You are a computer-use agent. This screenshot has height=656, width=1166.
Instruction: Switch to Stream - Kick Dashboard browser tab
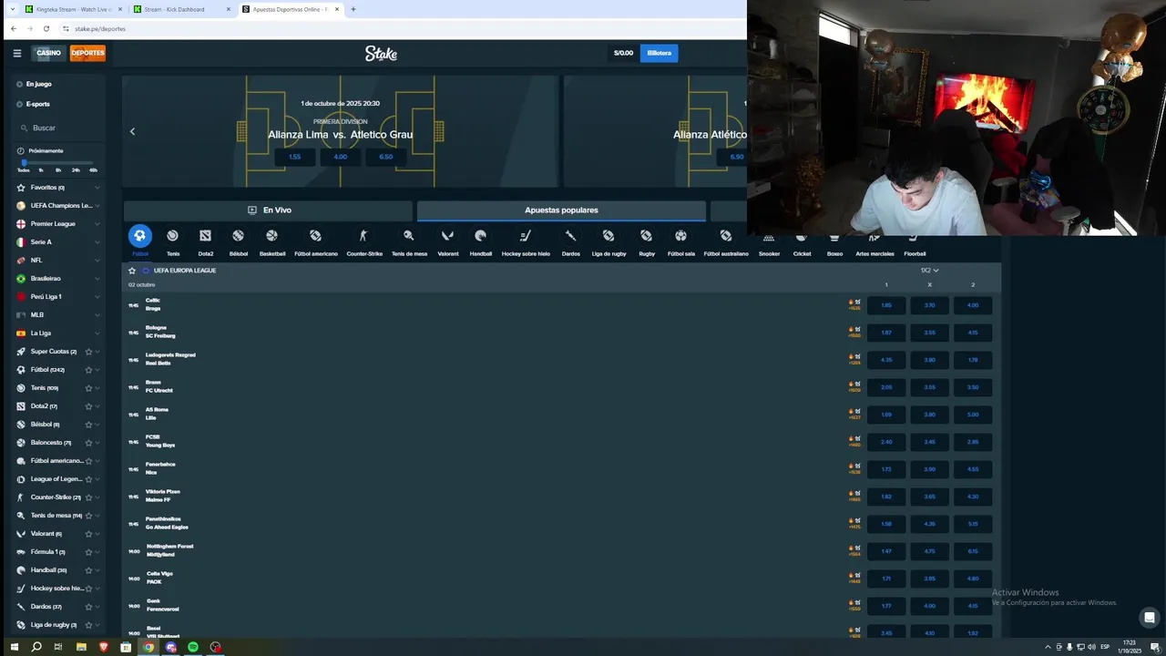tap(180, 9)
